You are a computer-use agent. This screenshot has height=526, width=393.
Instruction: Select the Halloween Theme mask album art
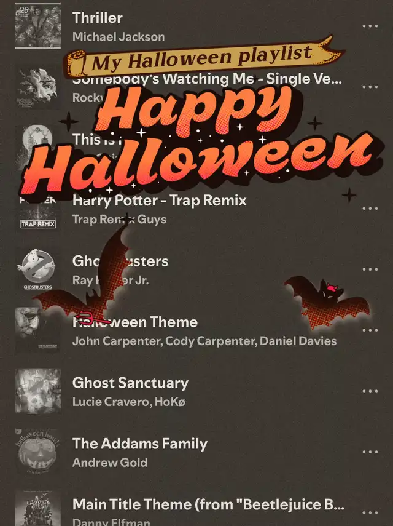click(x=38, y=330)
